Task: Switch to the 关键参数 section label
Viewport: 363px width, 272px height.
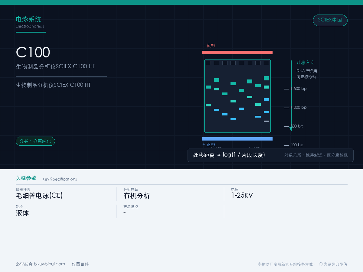Action: [26, 178]
